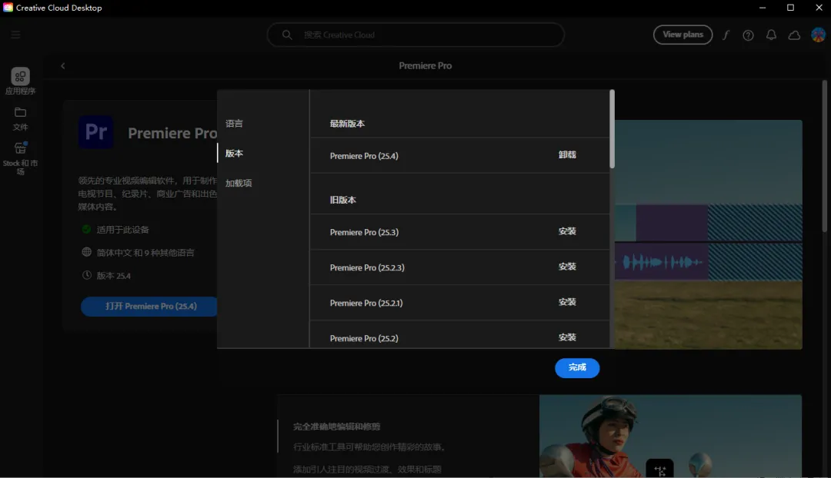The image size is (831, 478).
Task: Click the versions list scrollbar in dialog
Action: tap(612, 129)
